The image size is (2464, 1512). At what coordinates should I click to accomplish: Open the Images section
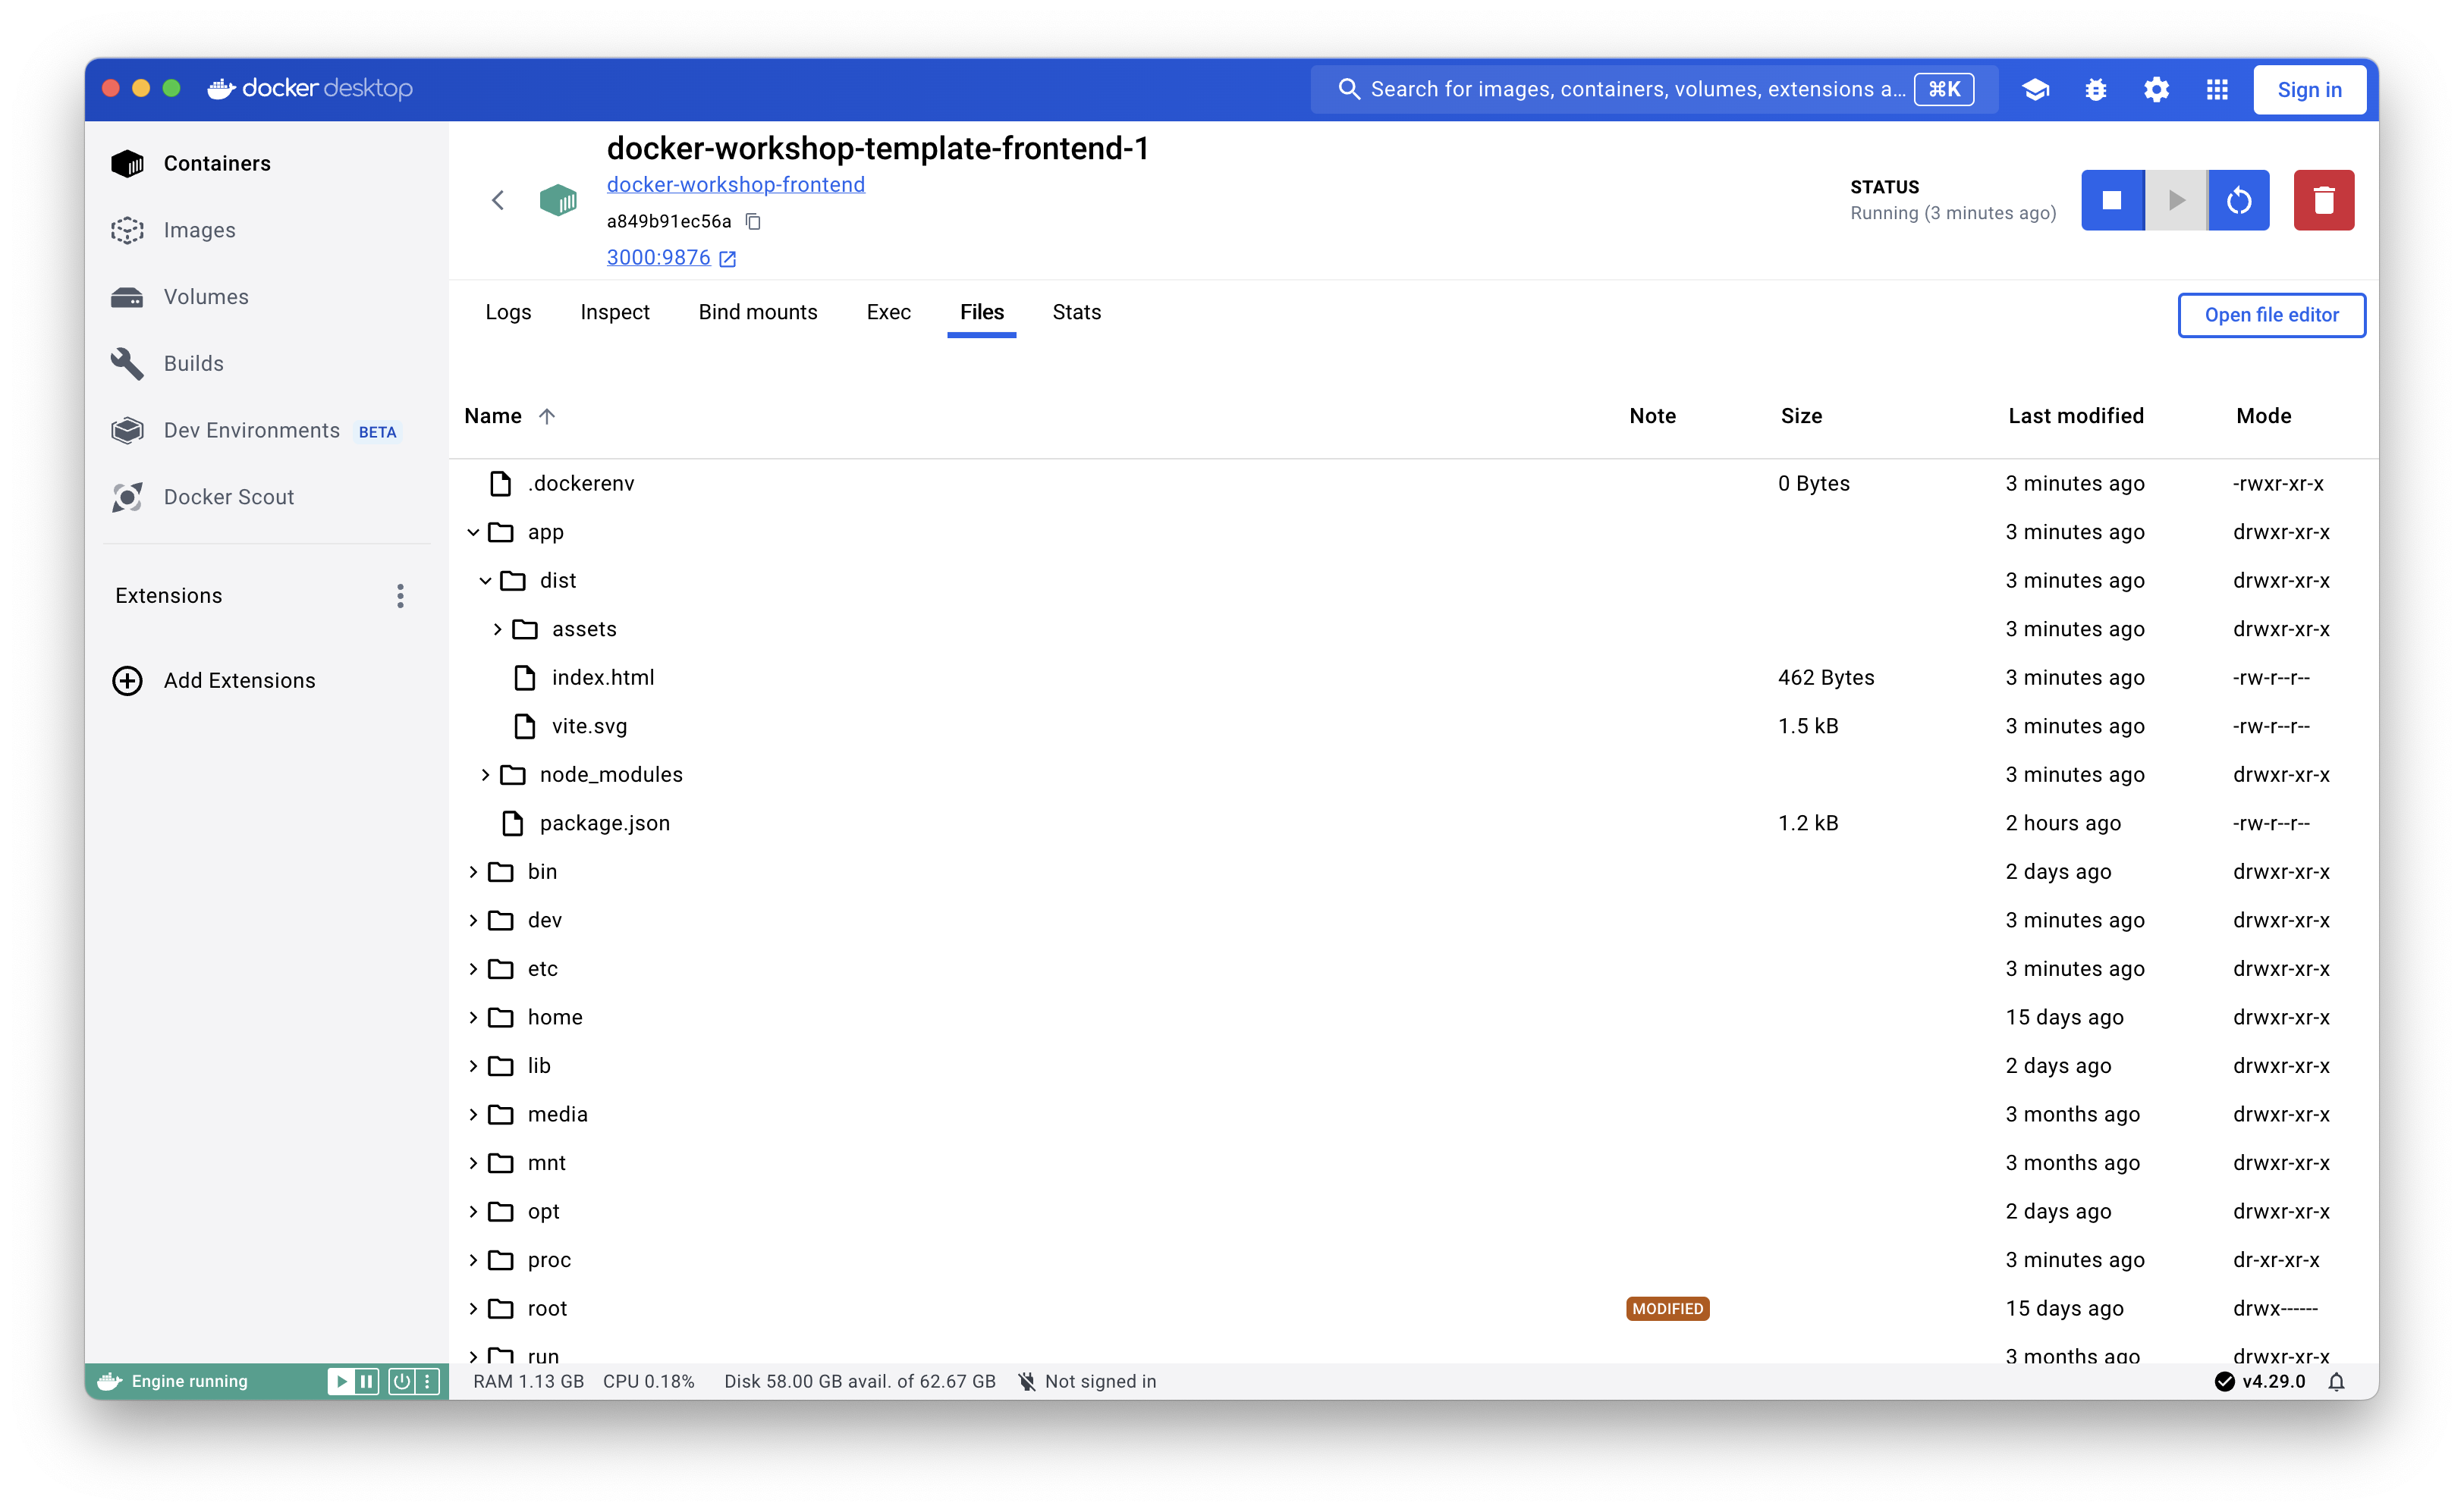[173, 230]
